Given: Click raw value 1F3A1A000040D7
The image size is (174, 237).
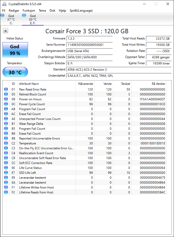Looking at the screenshot, I should tap(152, 99).
